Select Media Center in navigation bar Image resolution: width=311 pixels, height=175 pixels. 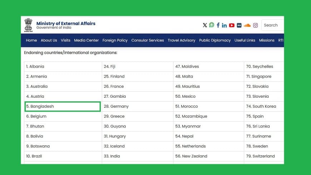pyautogui.click(x=86, y=40)
